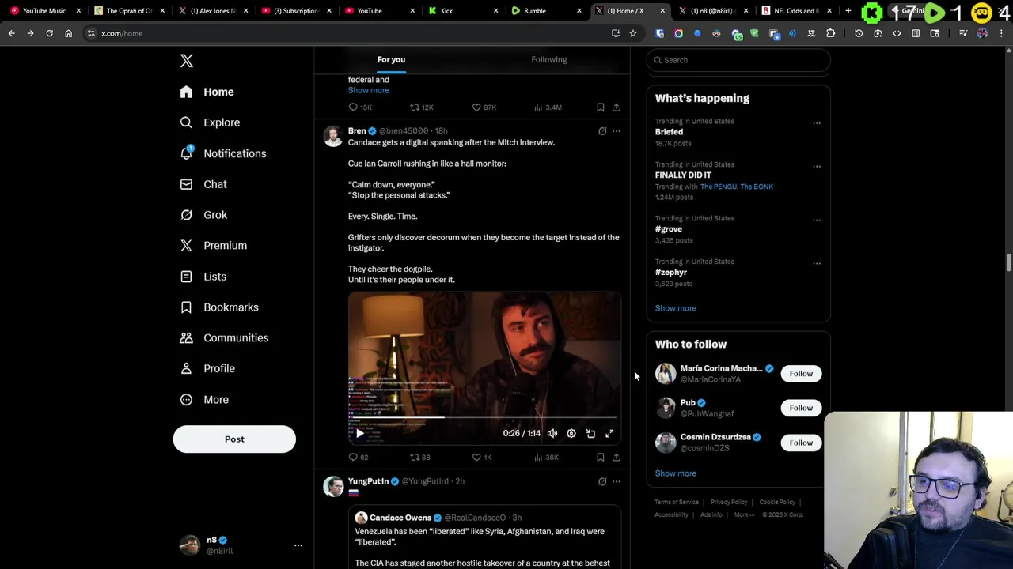
Task: Bookmark Bren's post
Action: (601, 458)
